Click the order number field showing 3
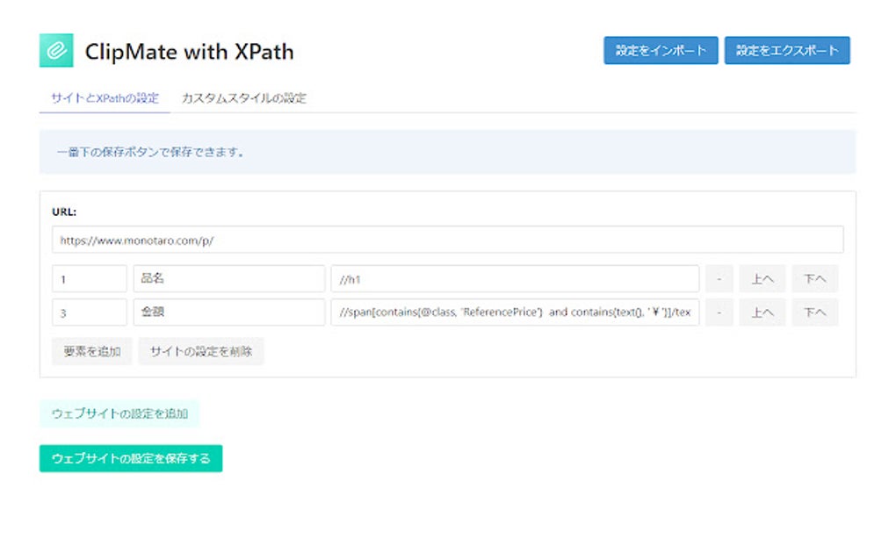This screenshot has height=560, width=896. [x=88, y=312]
